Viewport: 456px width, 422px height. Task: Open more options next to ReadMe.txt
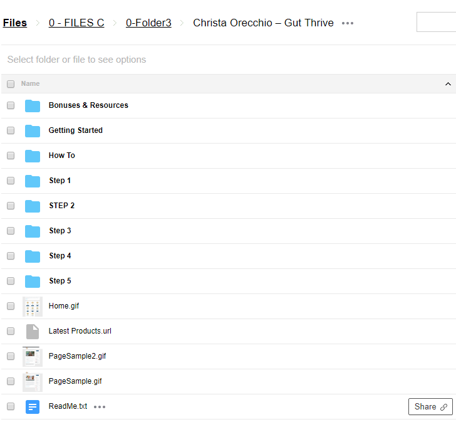click(100, 406)
